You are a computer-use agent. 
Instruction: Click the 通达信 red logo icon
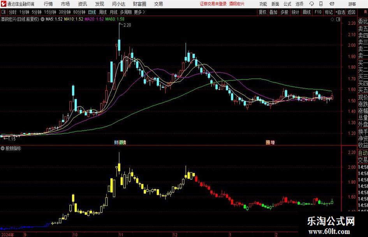click(3, 4)
